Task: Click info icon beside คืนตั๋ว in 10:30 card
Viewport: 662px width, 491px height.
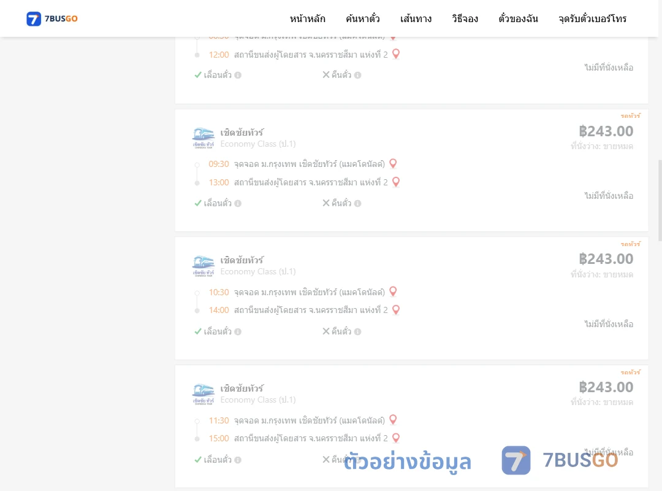Action: click(358, 331)
